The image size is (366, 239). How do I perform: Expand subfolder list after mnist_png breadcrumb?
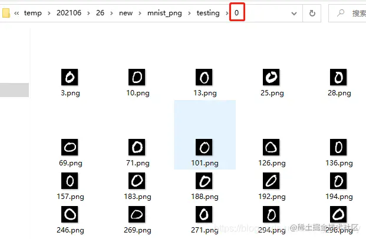point(189,14)
